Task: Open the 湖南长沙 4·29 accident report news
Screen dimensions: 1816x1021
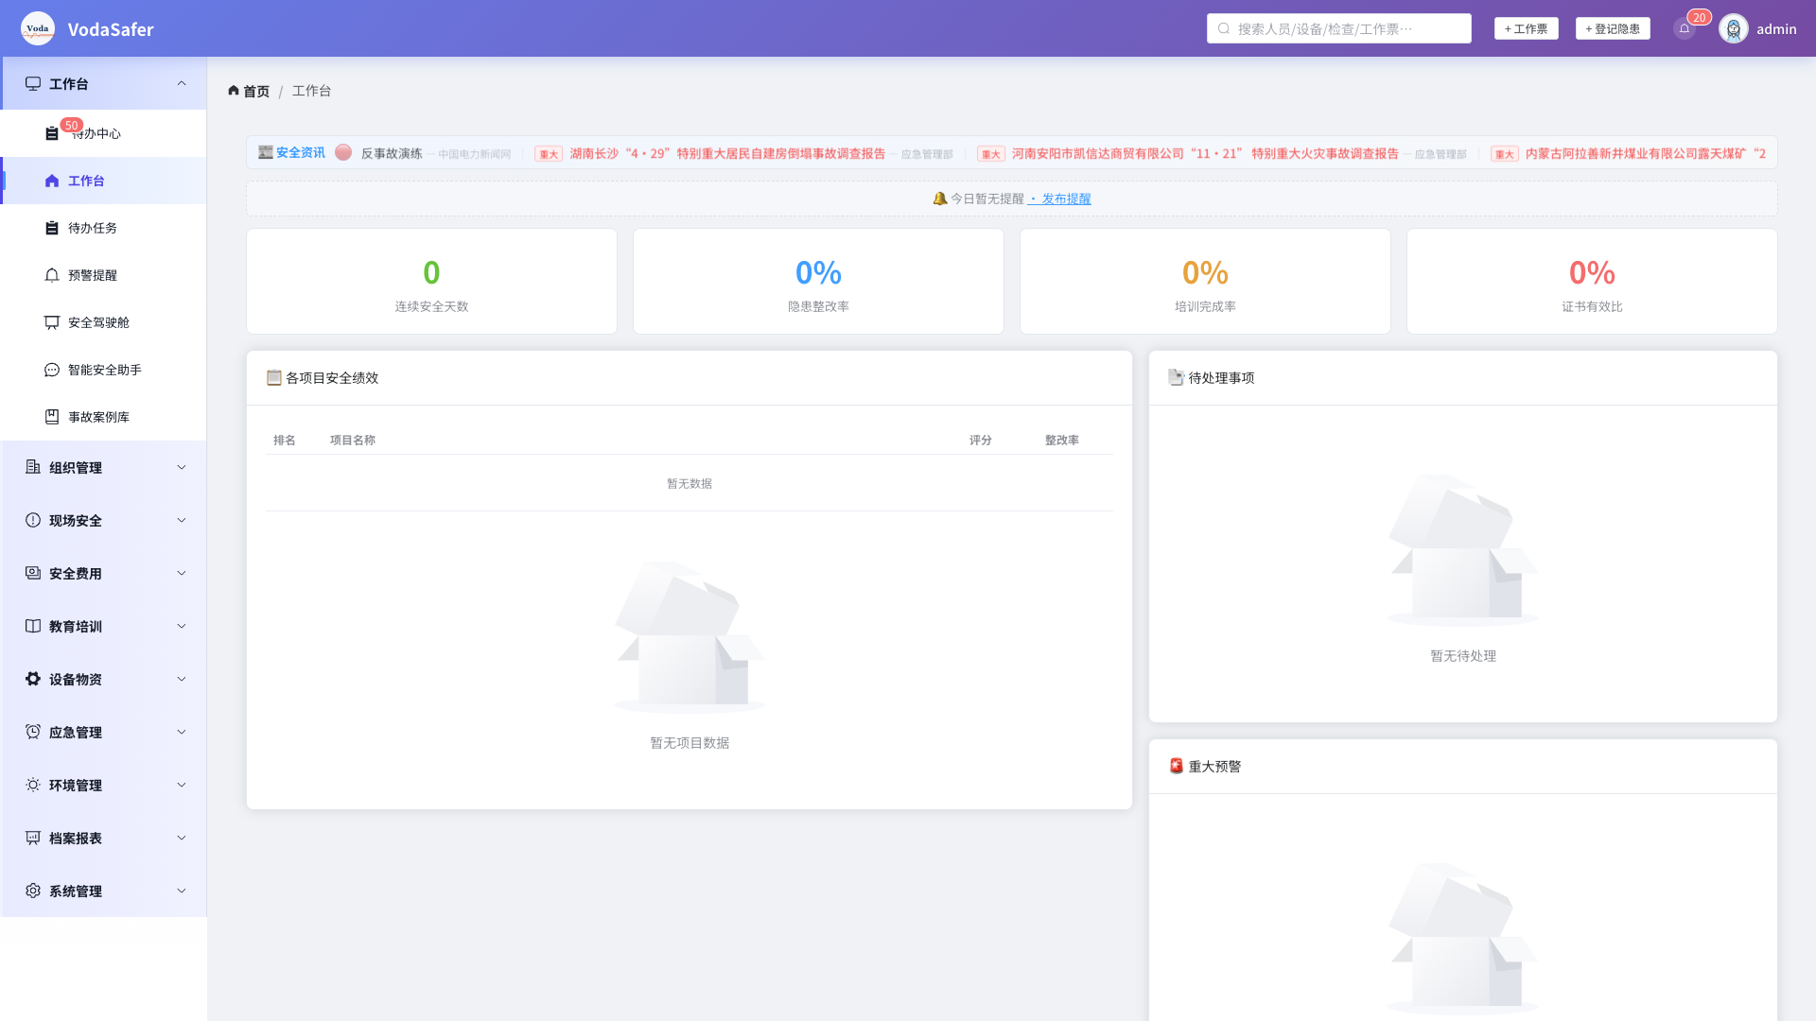Action: 727,153
